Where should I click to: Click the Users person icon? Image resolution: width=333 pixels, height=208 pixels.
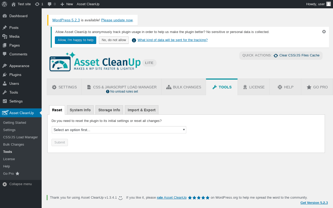click(5, 83)
